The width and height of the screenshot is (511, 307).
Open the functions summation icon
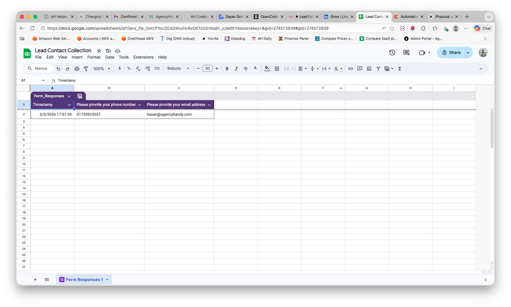(400, 68)
